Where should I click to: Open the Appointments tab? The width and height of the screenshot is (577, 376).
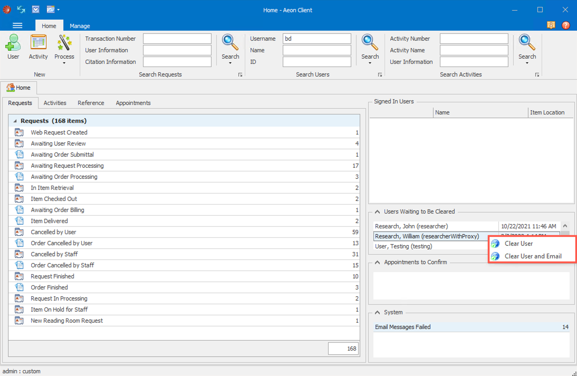pos(133,103)
